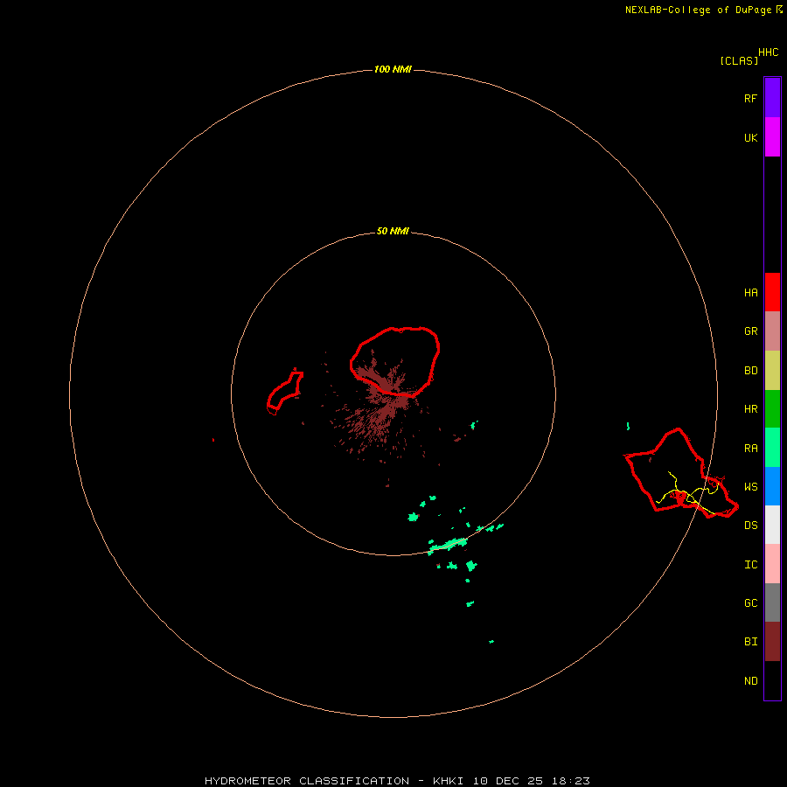Click the RF legend label
This screenshot has width=787, height=787.
coord(750,99)
